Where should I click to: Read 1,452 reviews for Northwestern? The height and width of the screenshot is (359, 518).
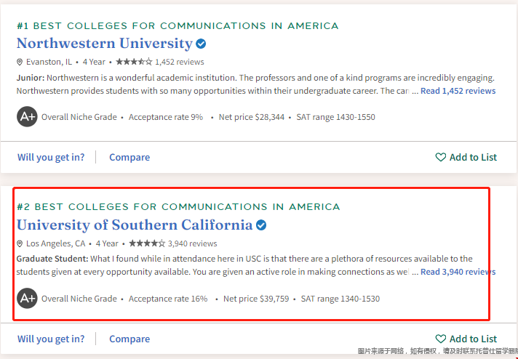click(x=458, y=91)
